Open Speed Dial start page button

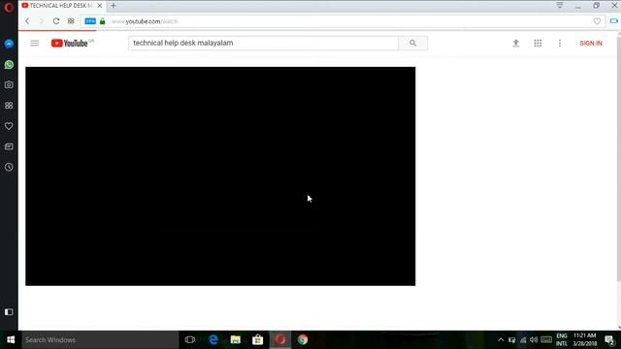pyautogui.click(x=71, y=21)
